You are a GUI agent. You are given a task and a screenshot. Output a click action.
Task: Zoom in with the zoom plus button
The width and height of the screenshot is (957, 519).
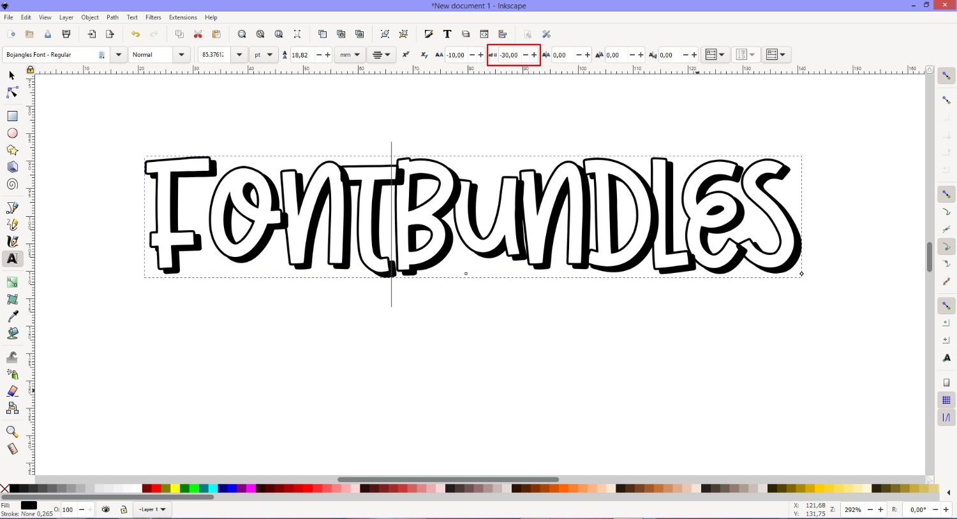pos(880,509)
